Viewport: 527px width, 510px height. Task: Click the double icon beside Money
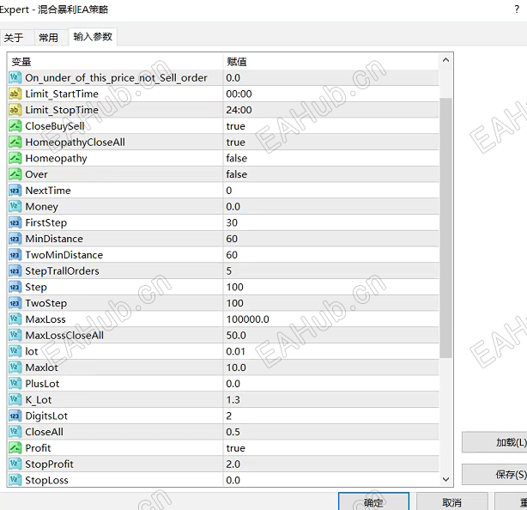click(x=15, y=206)
